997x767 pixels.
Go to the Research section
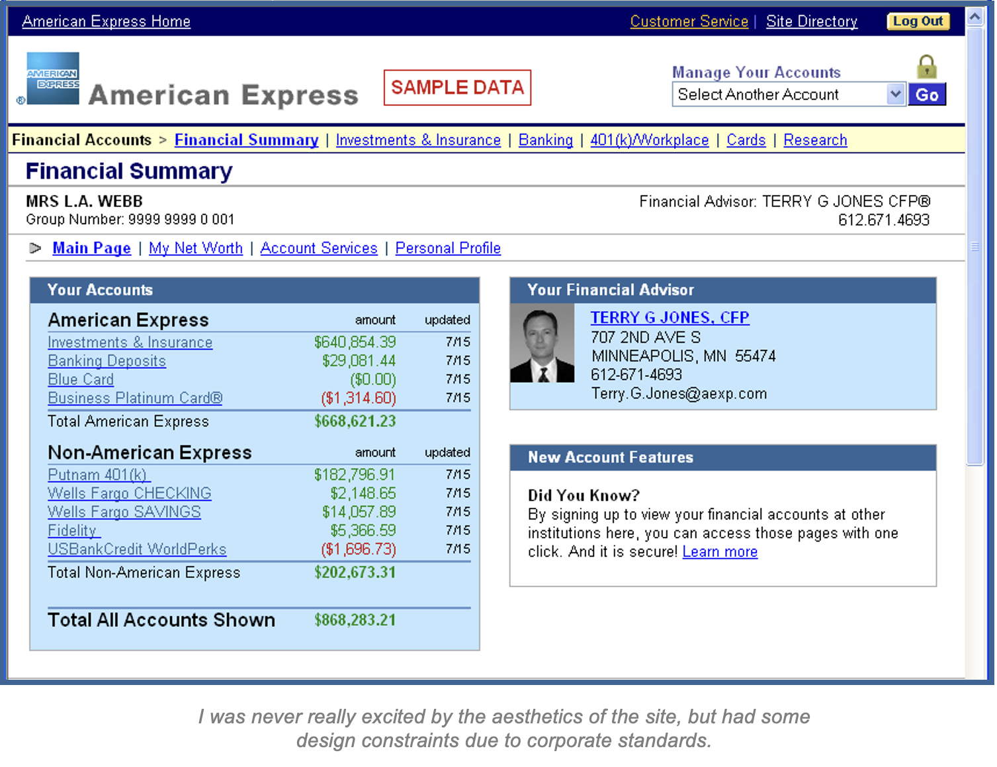815,140
